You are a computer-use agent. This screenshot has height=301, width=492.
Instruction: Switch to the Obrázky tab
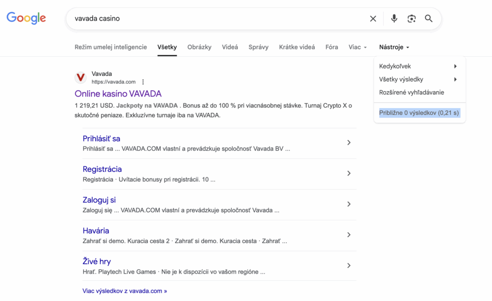tap(199, 47)
